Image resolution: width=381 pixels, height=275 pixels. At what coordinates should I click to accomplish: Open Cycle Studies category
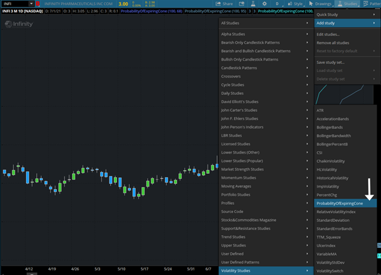coord(265,85)
